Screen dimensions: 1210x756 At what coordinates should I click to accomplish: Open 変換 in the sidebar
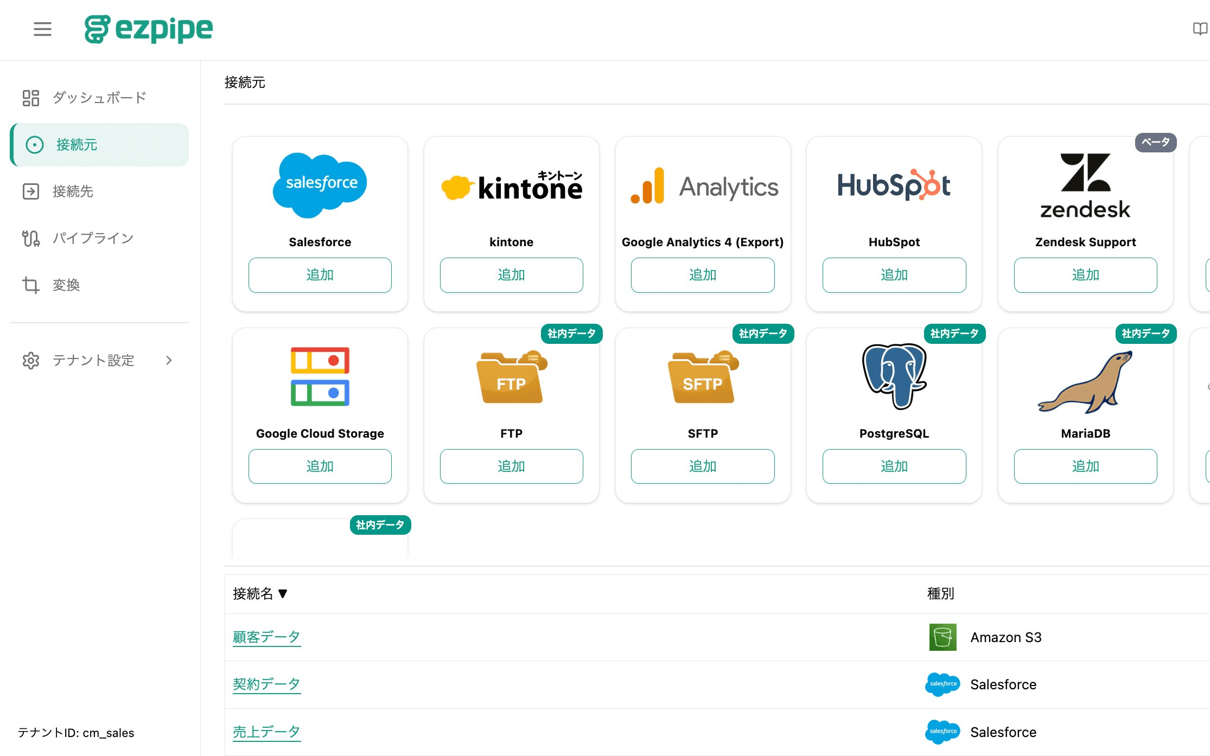click(x=99, y=285)
